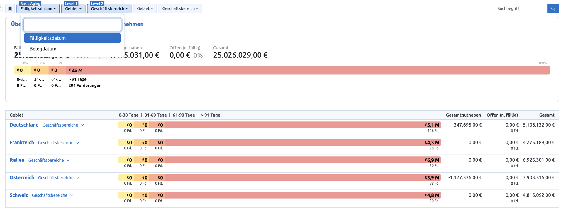Click the Italien €6,9 M aging bar
Viewport: 563px width, 210px height.
(x=303, y=160)
